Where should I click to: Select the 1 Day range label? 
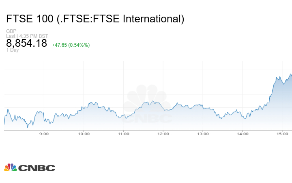pos(12,50)
